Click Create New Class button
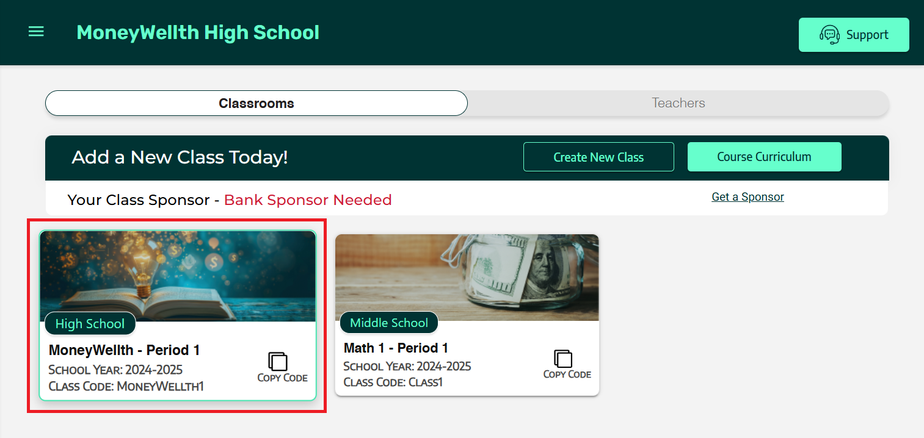 (x=598, y=157)
